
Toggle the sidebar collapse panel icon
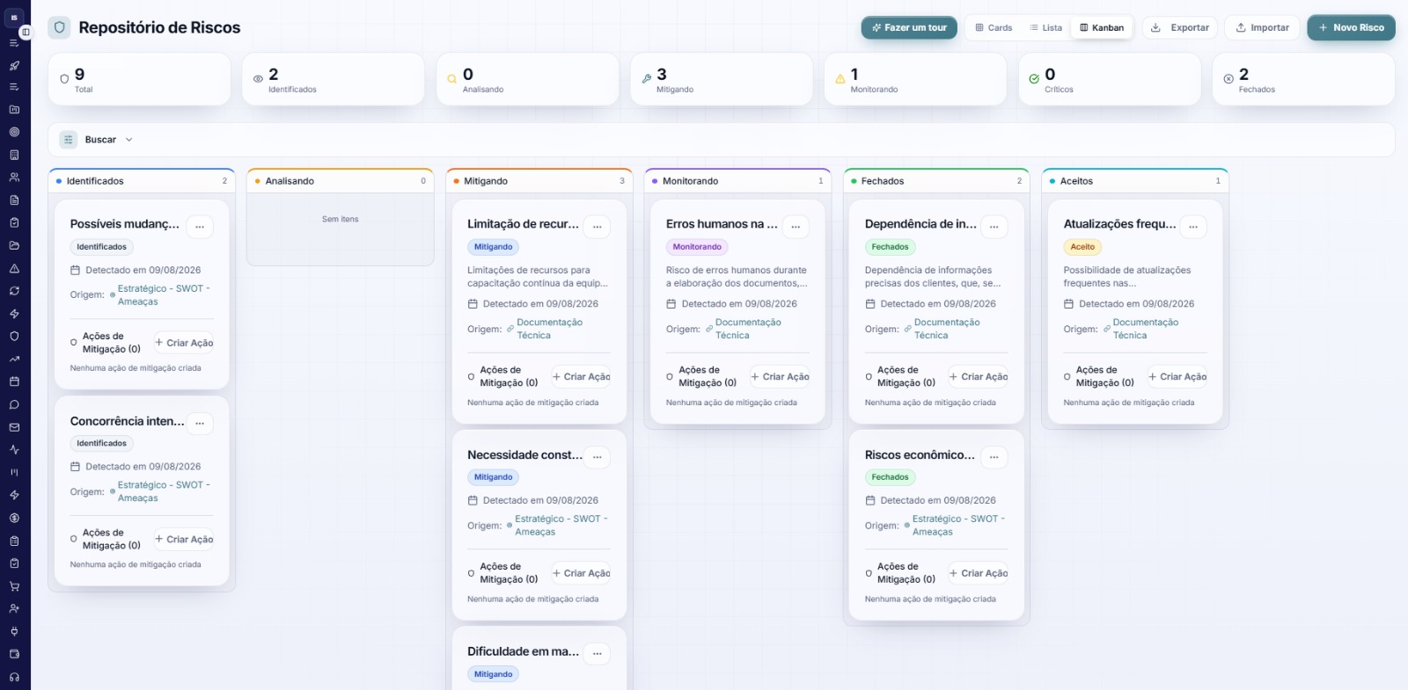pos(26,32)
